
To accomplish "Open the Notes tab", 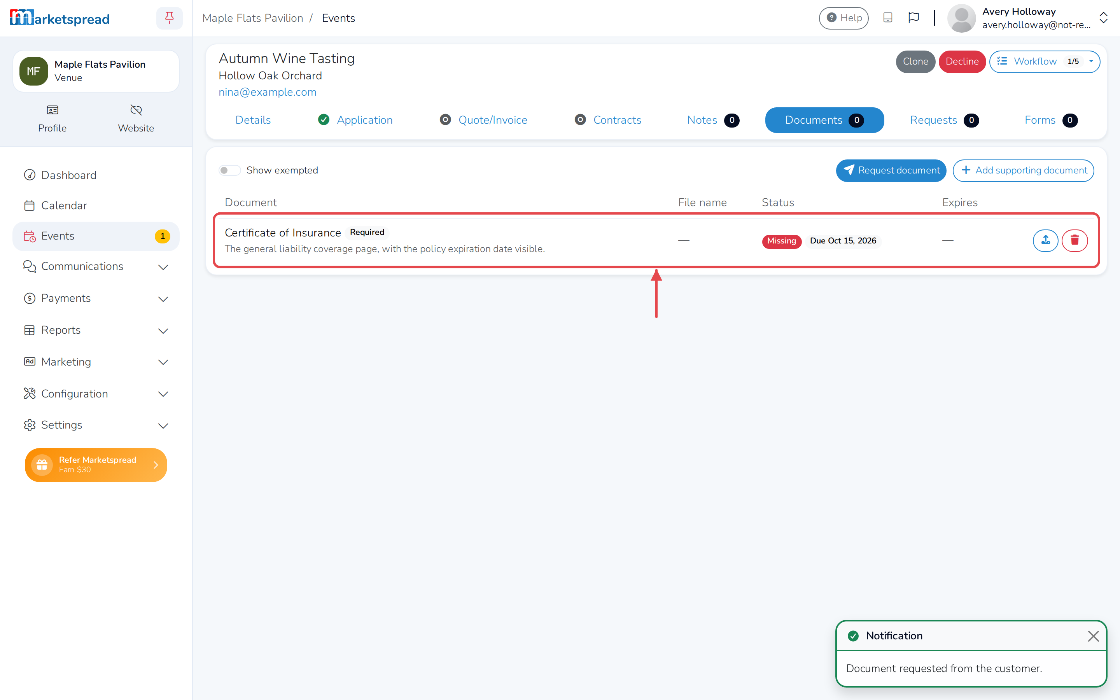I will coord(713,120).
